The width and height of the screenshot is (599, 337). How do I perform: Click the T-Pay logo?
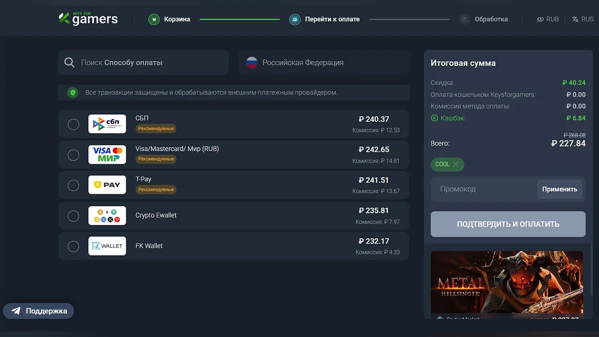pyautogui.click(x=107, y=185)
